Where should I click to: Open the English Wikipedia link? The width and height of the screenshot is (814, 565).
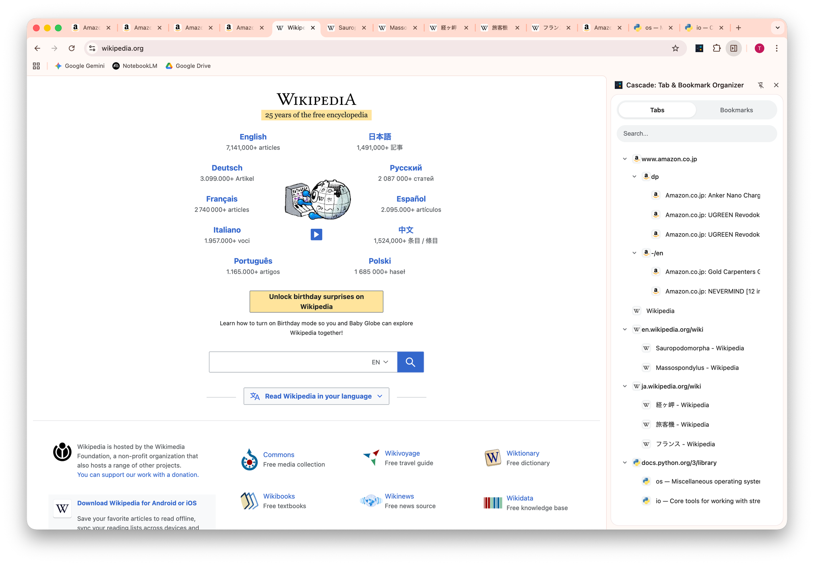(253, 137)
